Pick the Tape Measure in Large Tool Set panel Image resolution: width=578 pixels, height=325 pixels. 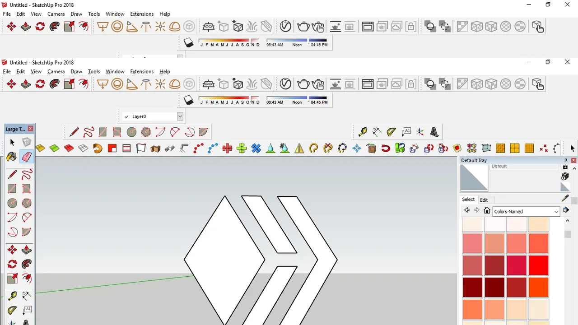coord(12,296)
